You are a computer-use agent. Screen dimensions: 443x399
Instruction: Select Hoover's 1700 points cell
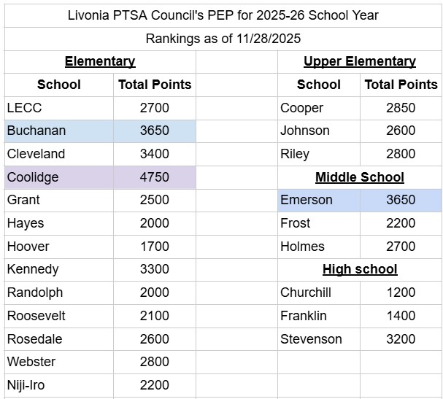pyautogui.click(x=154, y=247)
